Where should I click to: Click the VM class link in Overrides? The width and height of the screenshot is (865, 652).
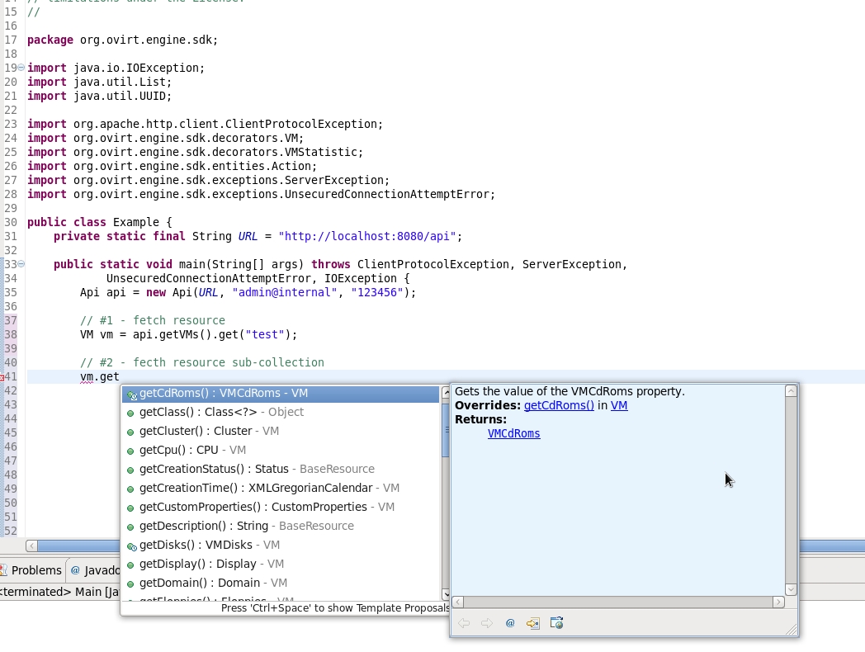tap(619, 405)
